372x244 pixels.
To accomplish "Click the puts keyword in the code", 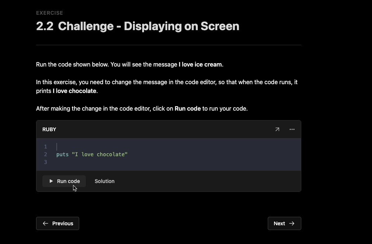I will pos(62,155).
